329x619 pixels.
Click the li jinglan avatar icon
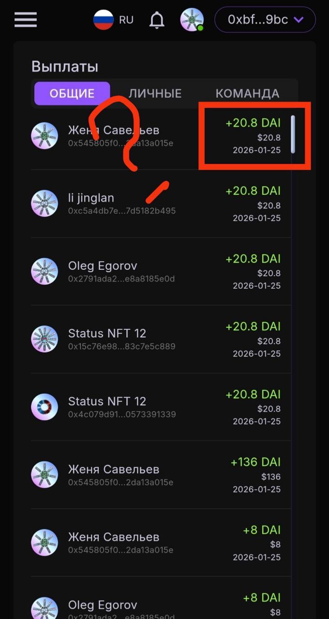click(x=45, y=203)
